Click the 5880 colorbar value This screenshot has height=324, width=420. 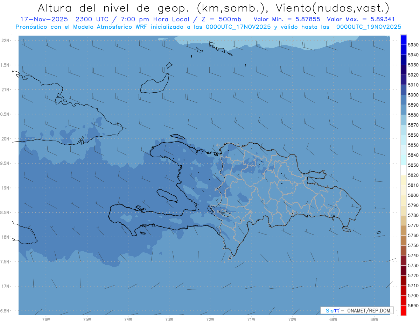pyautogui.click(x=413, y=115)
